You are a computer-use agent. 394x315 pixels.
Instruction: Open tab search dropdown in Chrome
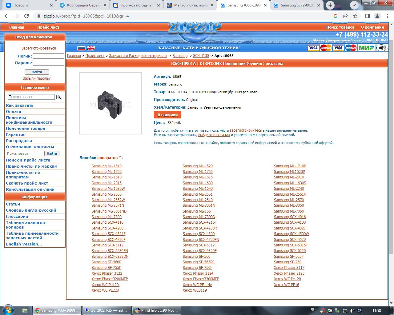pos(354,5)
